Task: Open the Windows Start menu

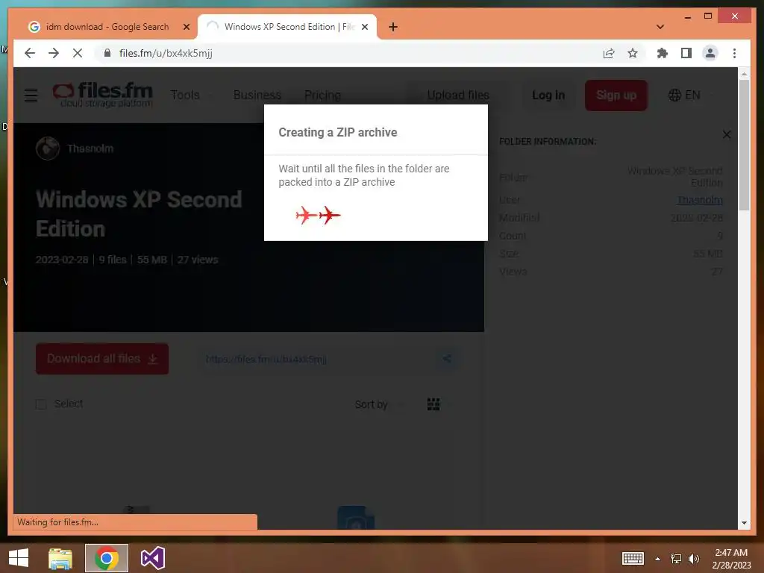Action: coord(19,558)
